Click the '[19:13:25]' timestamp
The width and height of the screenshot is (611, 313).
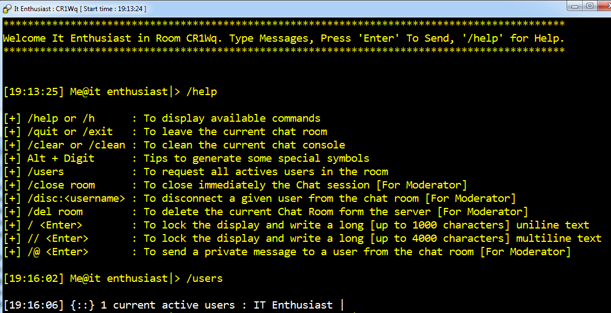pos(33,92)
